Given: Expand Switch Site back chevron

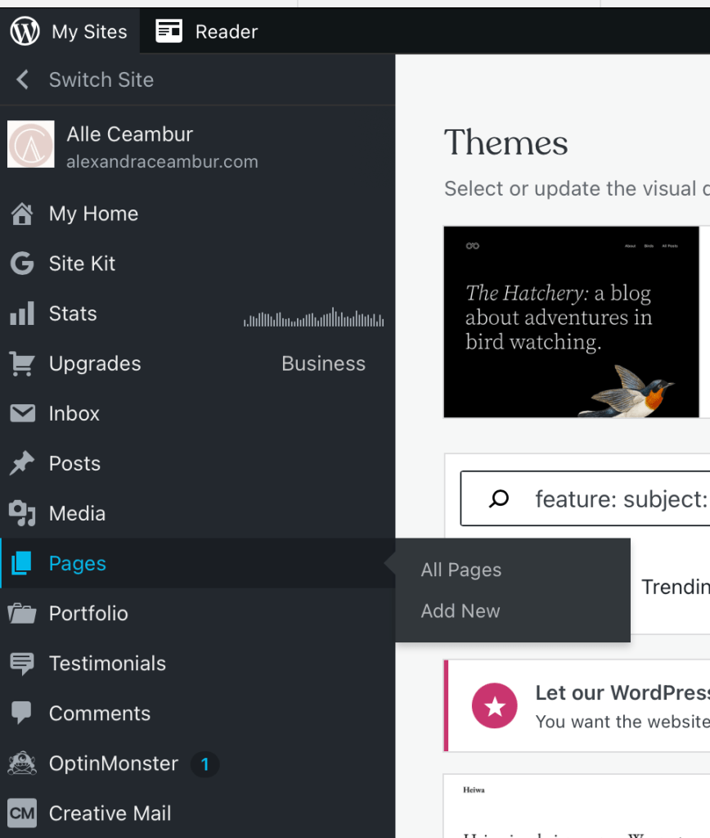Looking at the screenshot, I should 23,79.
